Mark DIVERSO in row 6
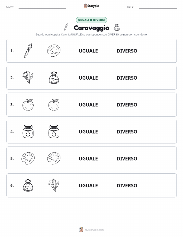The height and width of the screenshot is (237, 183). [127, 186]
